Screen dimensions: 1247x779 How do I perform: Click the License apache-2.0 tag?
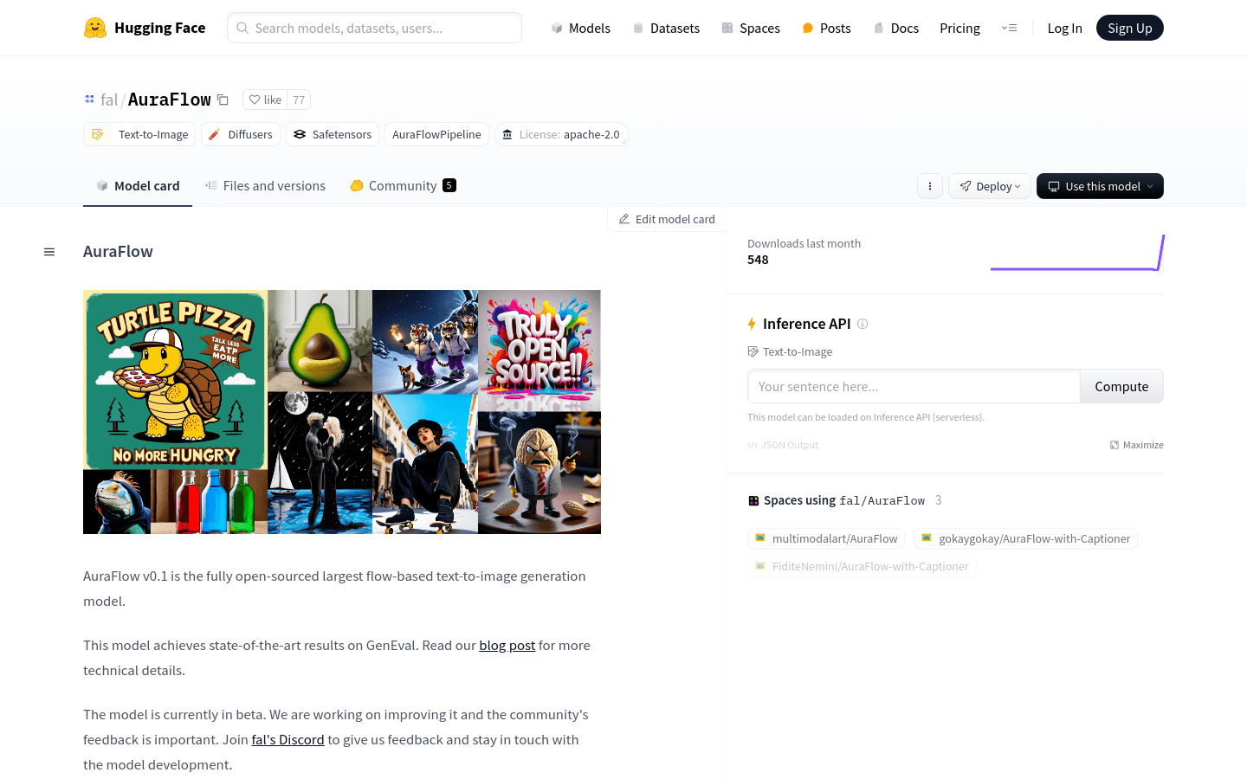561,134
